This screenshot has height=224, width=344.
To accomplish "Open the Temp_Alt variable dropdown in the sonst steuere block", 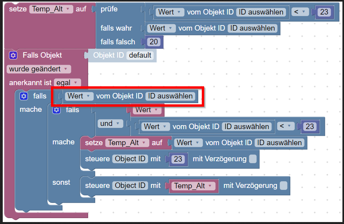I will click(x=194, y=186).
